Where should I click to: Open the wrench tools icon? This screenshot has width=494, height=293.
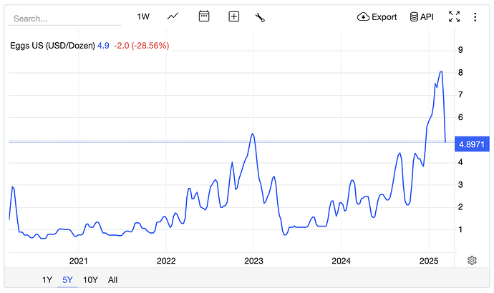(260, 16)
